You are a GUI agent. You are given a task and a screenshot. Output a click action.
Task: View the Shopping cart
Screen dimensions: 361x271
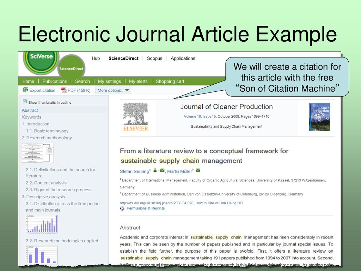[x=170, y=82]
